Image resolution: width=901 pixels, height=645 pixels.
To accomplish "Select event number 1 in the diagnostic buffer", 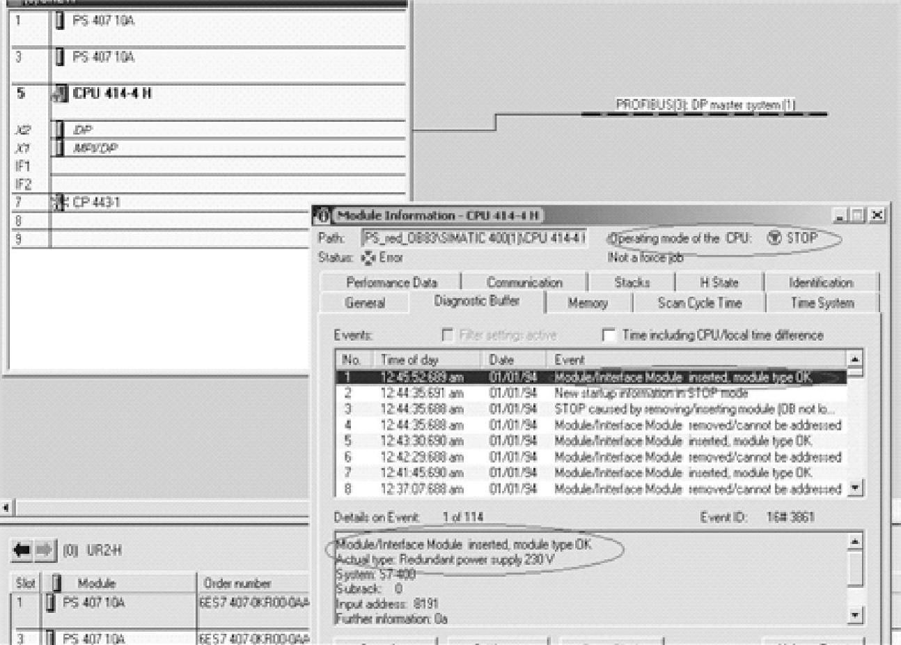I will pos(591,378).
